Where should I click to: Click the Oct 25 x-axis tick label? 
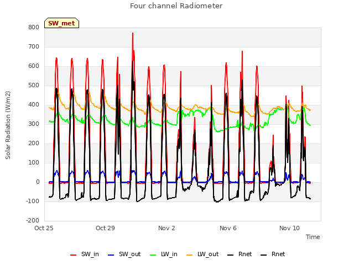(44, 228)
